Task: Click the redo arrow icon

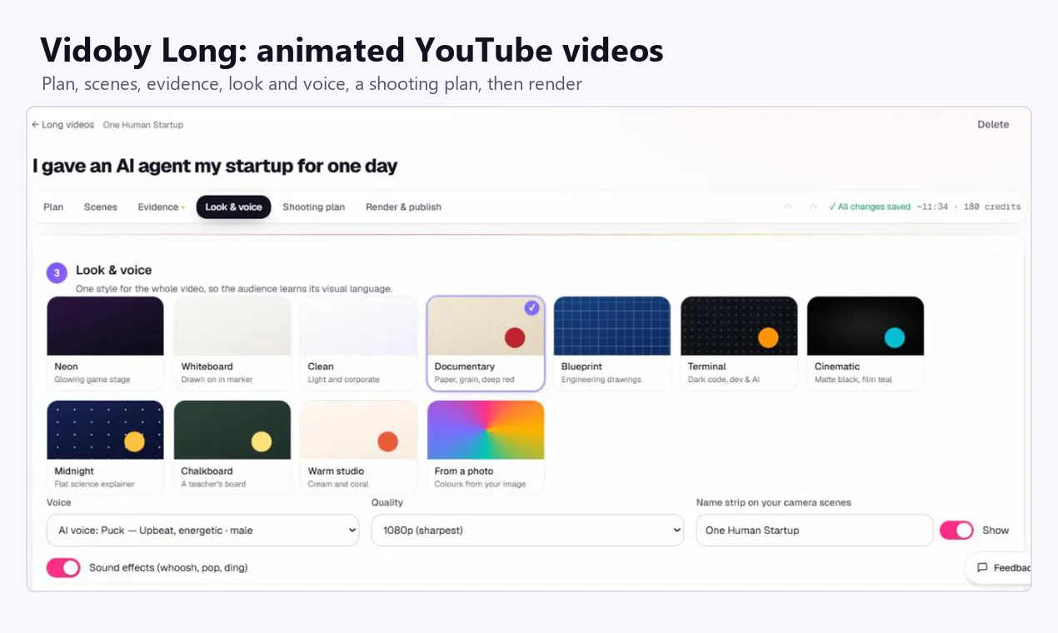Action: tap(813, 207)
